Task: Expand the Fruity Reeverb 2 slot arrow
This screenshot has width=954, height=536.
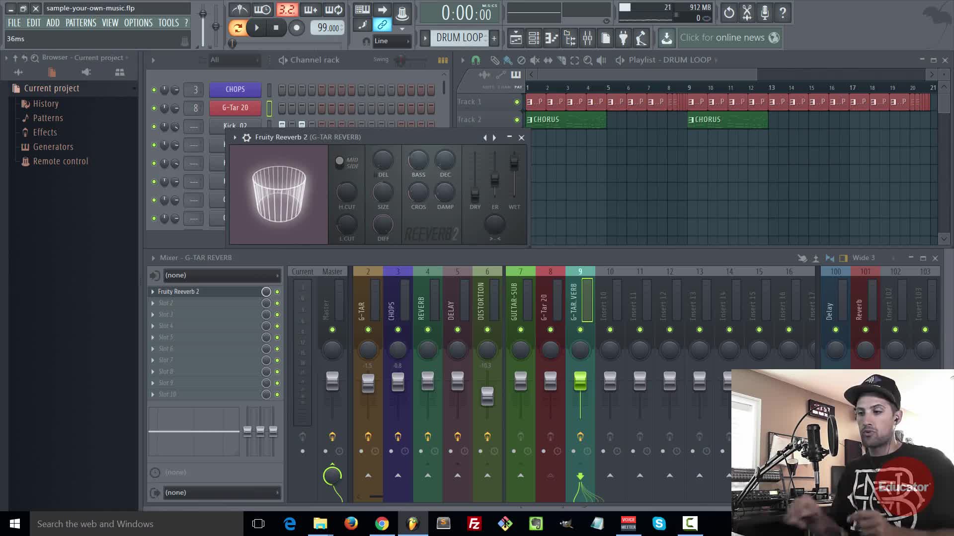Action: point(153,292)
